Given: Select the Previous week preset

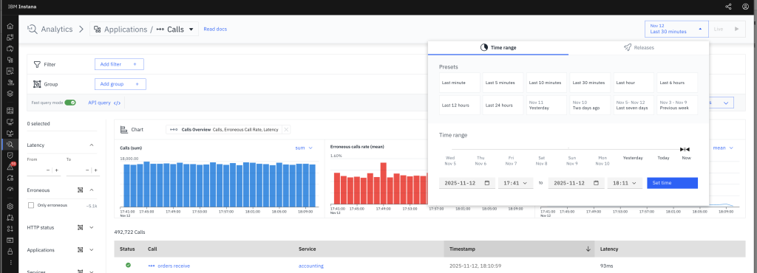Looking at the screenshot, I should click(x=677, y=105).
